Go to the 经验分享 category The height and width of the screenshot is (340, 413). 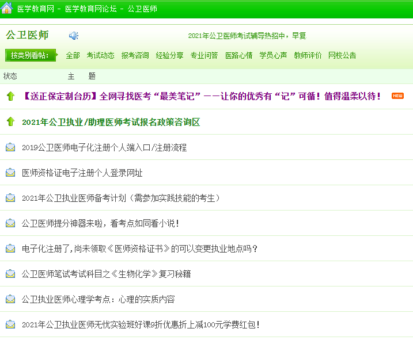click(170, 55)
